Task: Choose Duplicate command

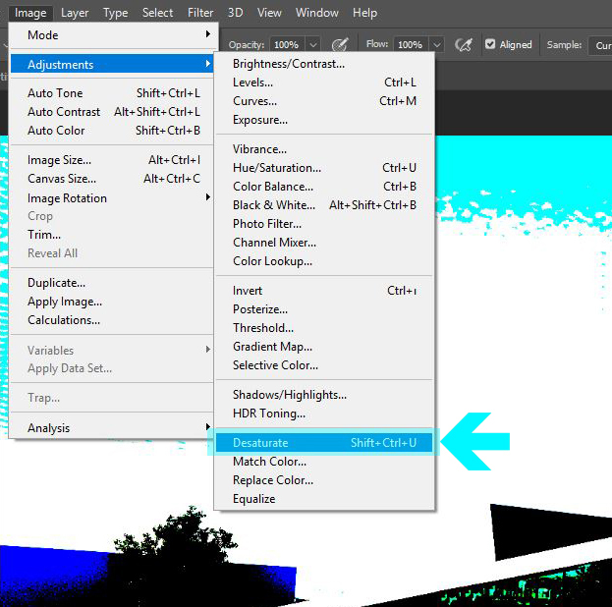Action: pyautogui.click(x=112, y=283)
